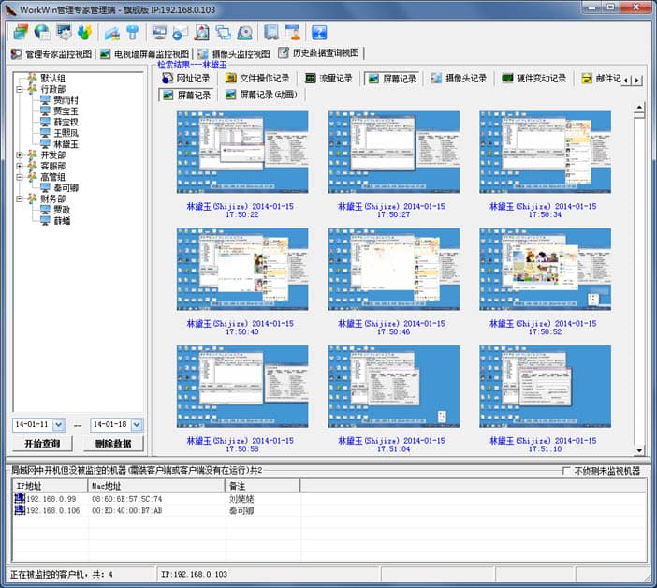657x588 pixels.
Task: Click the user group people toolbar icon
Action: coord(84,32)
